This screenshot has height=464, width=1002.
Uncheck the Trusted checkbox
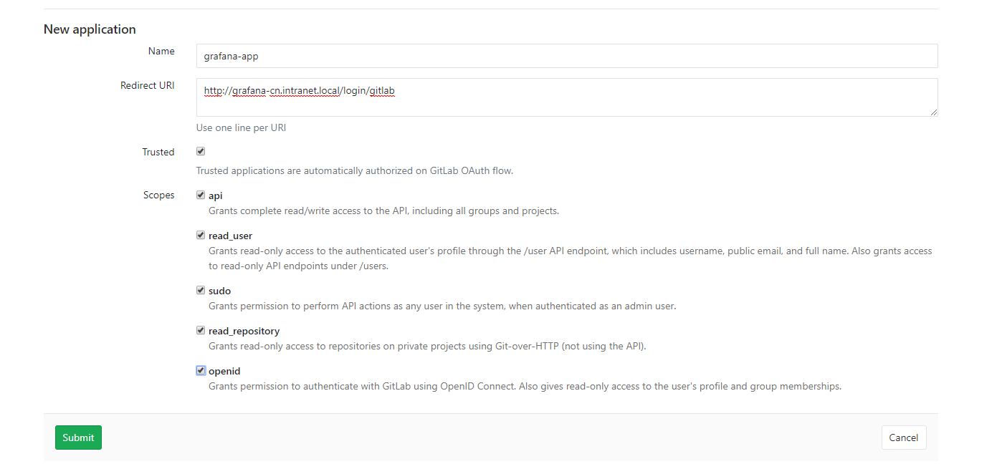[x=201, y=152]
